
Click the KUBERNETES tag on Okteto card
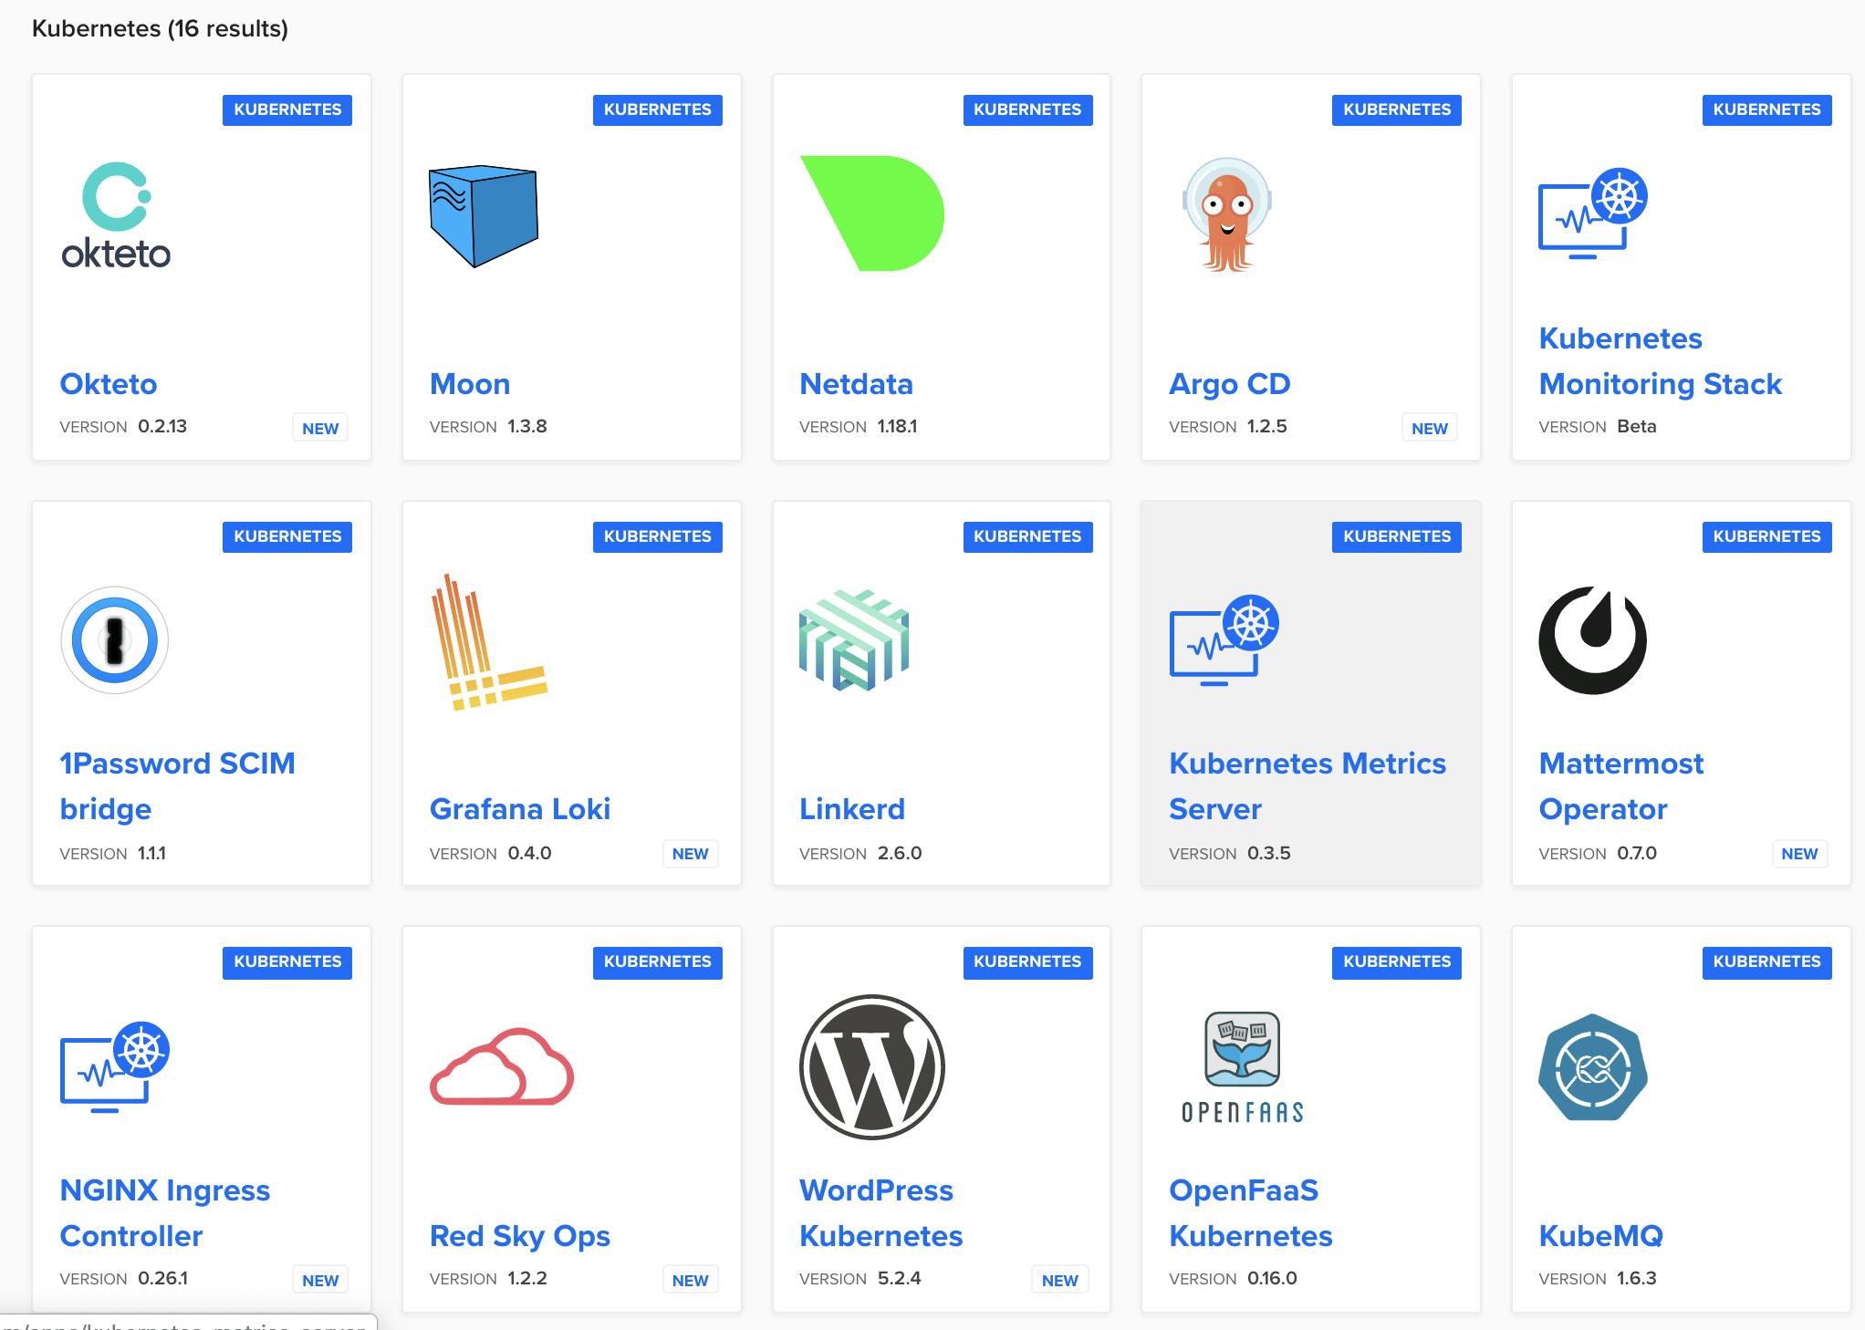pyautogui.click(x=287, y=109)
